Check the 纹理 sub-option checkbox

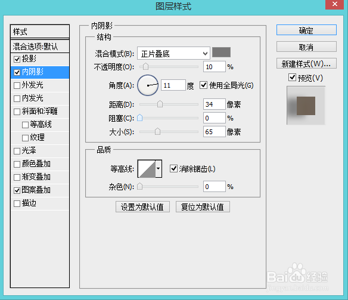(25, 138)
